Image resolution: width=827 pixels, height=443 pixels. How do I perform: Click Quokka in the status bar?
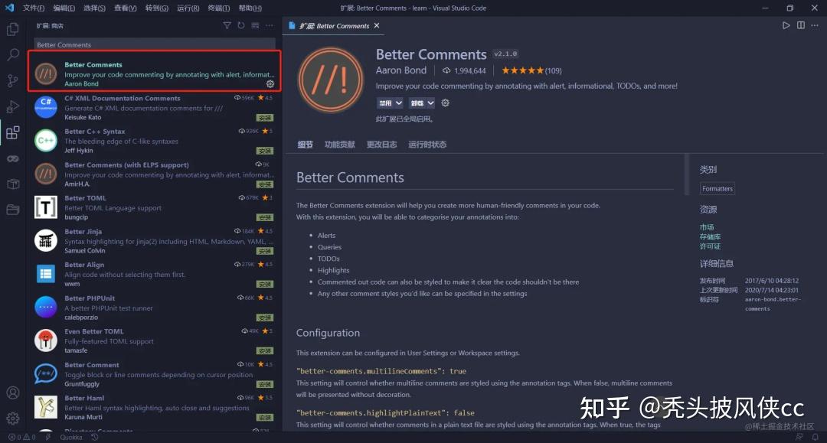[x=71, y=437]
